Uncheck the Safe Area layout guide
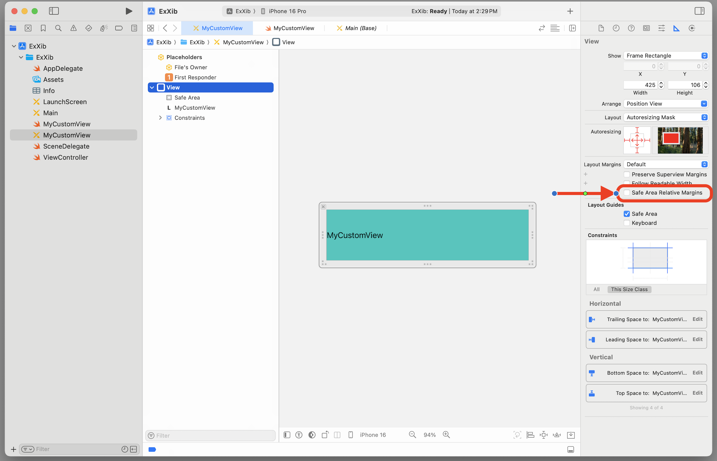 coord(627,214)
